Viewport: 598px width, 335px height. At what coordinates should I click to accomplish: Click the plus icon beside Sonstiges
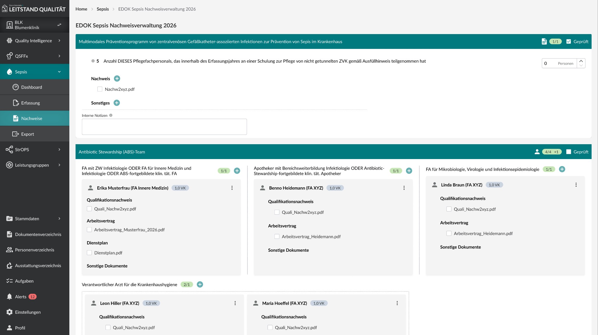point(117,103)
